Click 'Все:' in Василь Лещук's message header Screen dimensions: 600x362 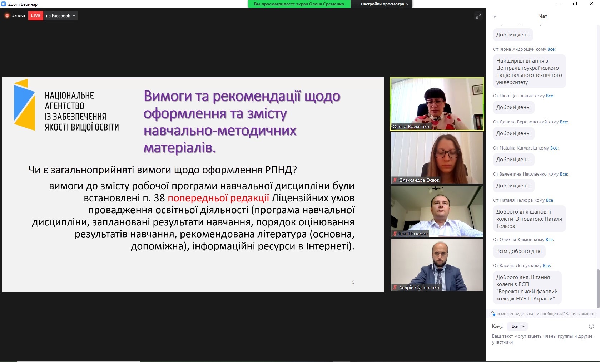(x=547, y=266)
